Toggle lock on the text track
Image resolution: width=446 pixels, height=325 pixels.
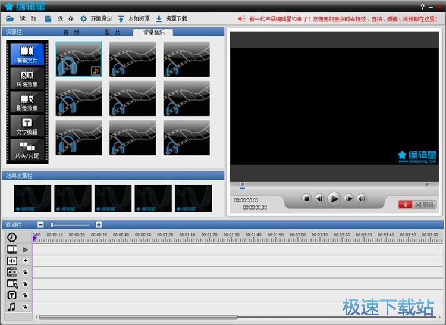(26, 295)
